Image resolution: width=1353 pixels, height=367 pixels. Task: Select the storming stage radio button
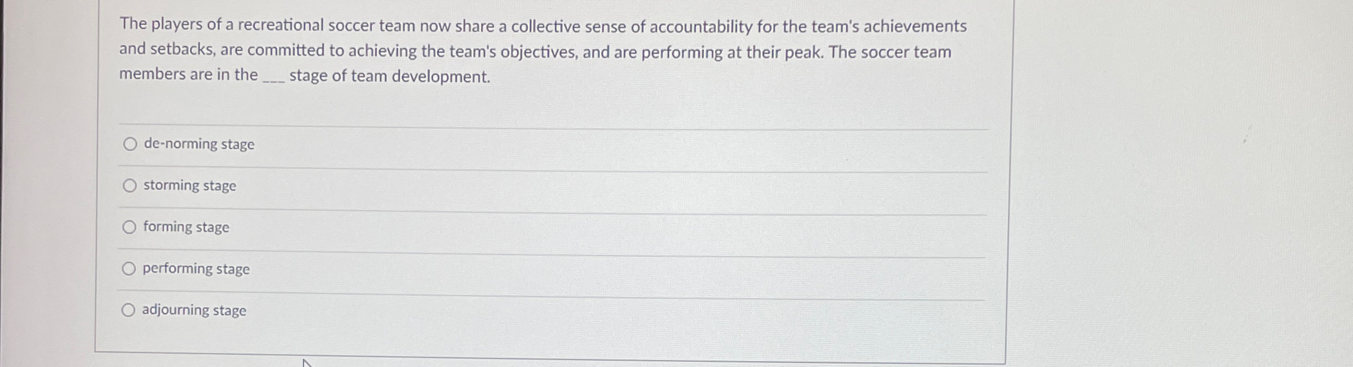tap(130, 186)
